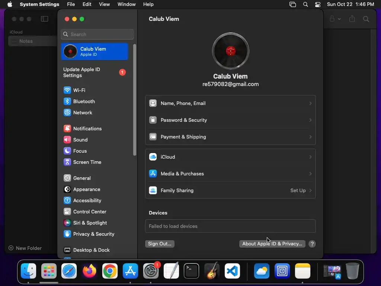Launch GarageBand from the Dock

[212, 271]
